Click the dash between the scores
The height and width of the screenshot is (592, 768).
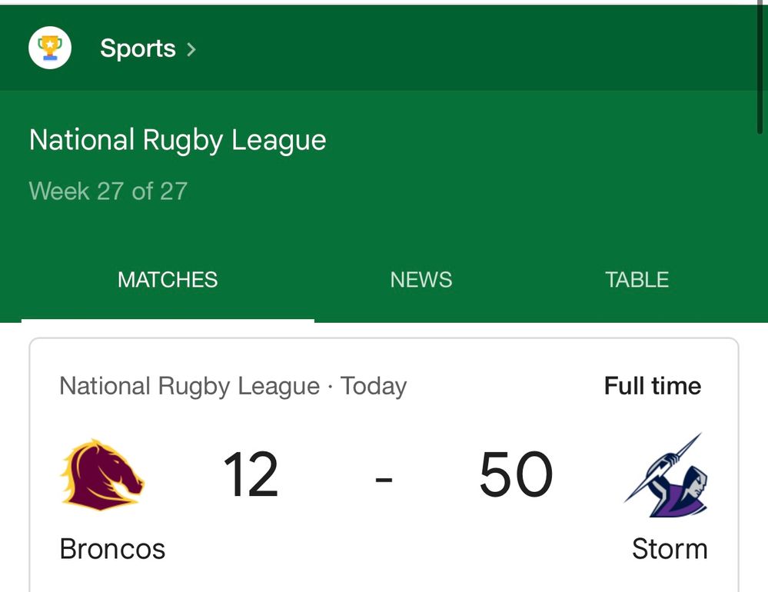(x=384, y=479)
